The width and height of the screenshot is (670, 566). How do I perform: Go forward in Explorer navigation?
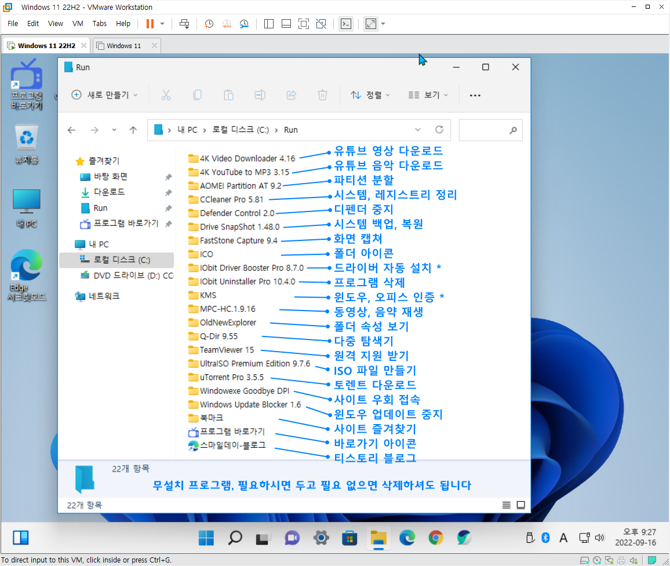94,130
